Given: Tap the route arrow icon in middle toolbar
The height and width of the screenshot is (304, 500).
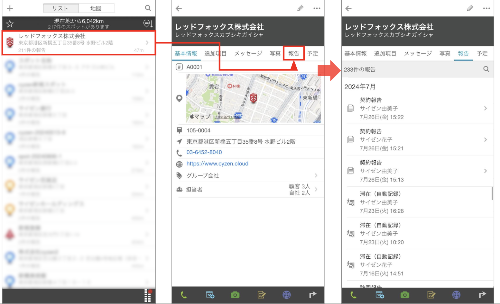Looking at the screenshot, I should coord(312,295).
